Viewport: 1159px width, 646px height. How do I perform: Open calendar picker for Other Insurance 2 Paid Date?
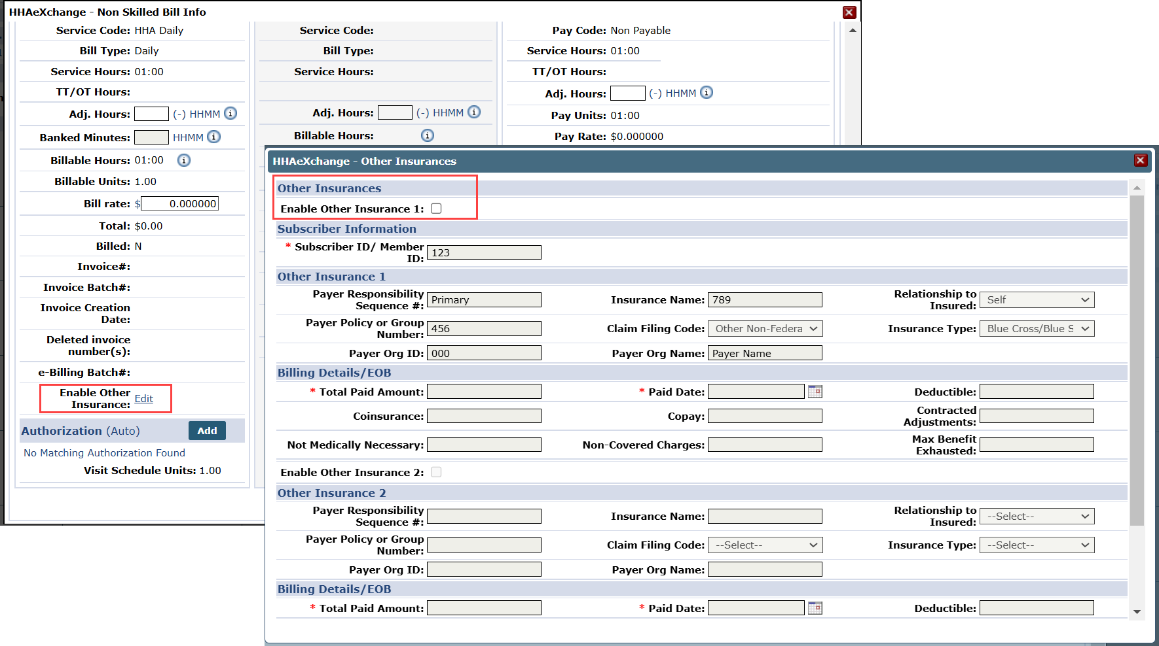[x=815, y=608]
